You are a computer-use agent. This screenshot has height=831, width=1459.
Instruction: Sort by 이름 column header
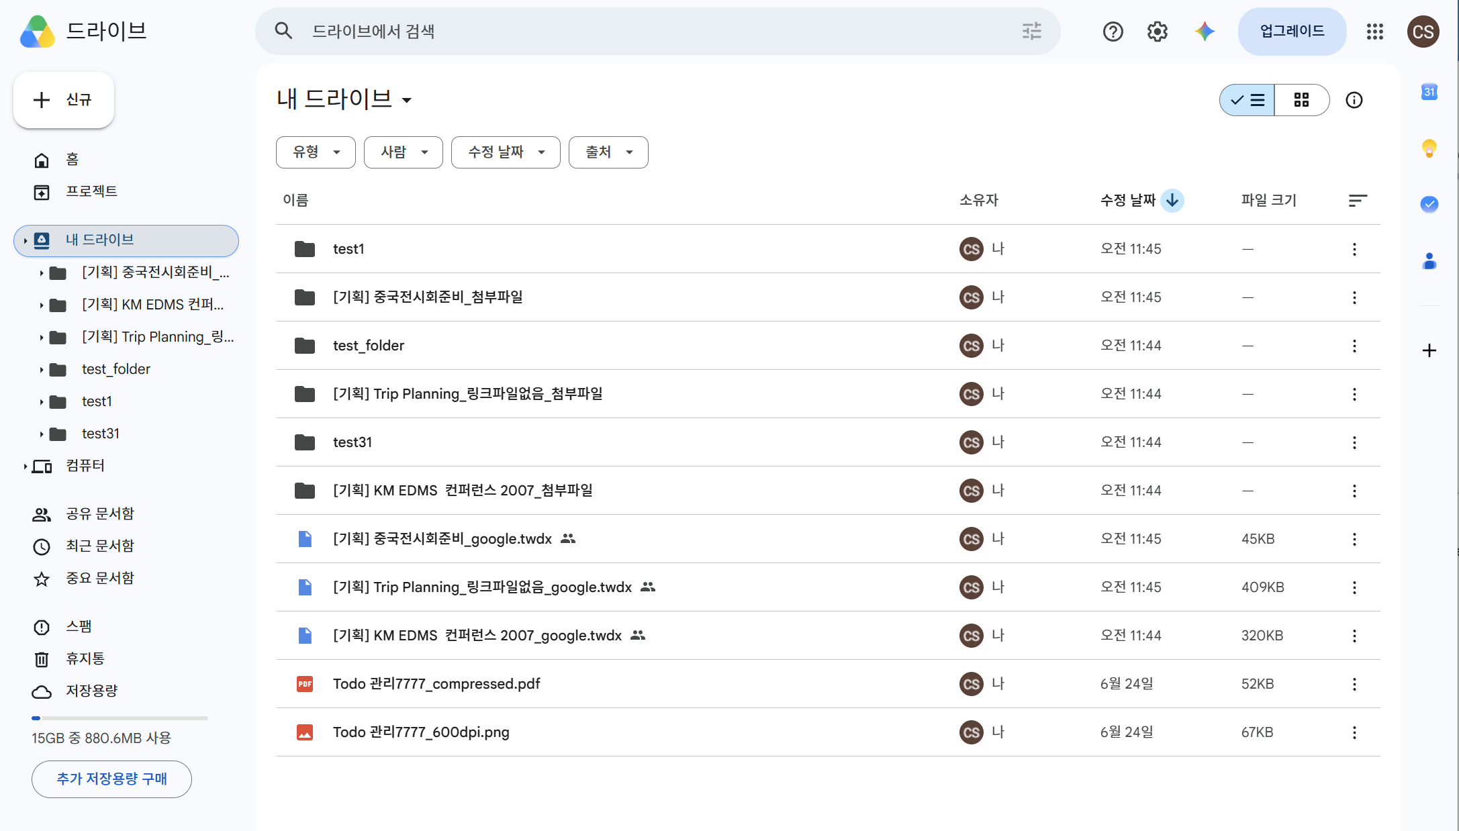[x=295, y=200]
